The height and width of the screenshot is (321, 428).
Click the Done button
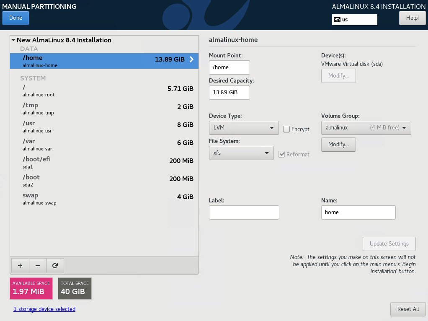tap(15, 18)
